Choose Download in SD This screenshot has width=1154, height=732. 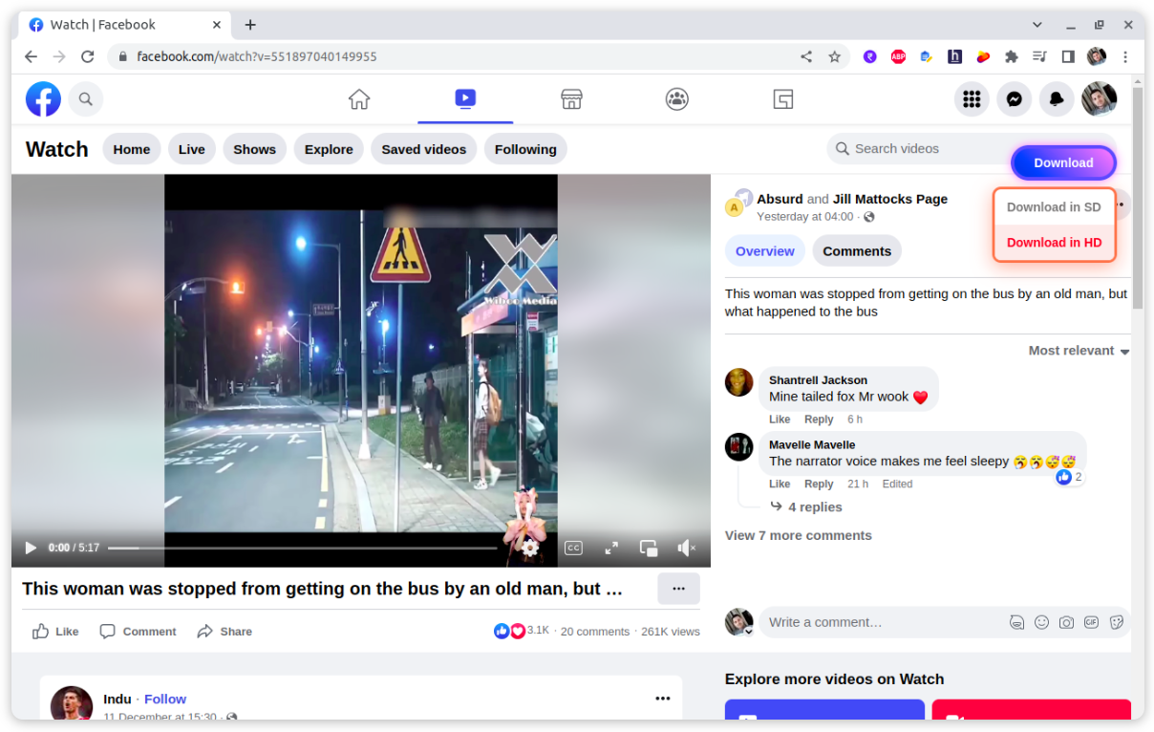pyautogui.click(x=1054, y=206)
